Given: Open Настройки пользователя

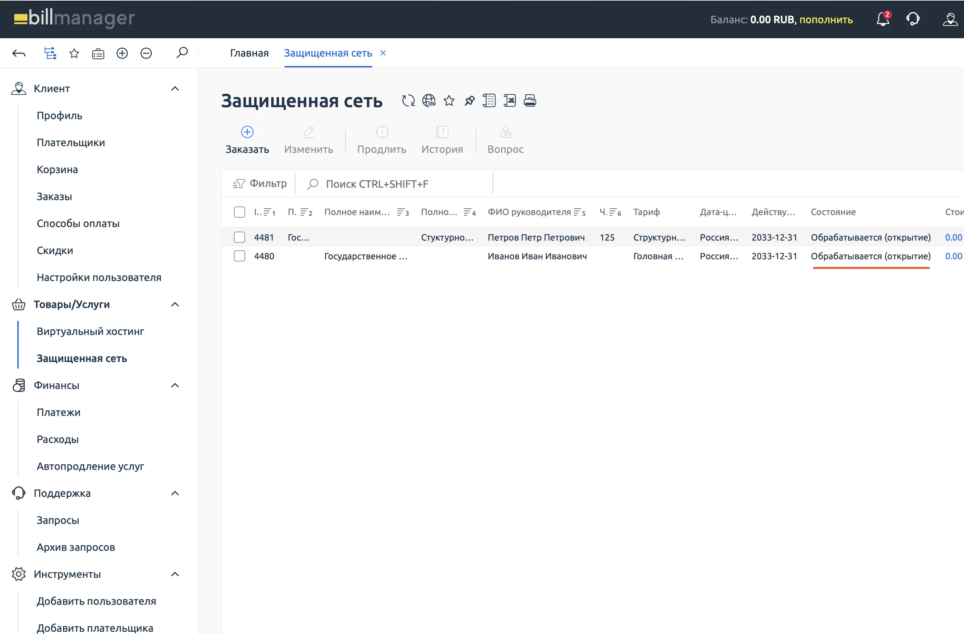Looking at the screenshot, I should coord(99,277).
